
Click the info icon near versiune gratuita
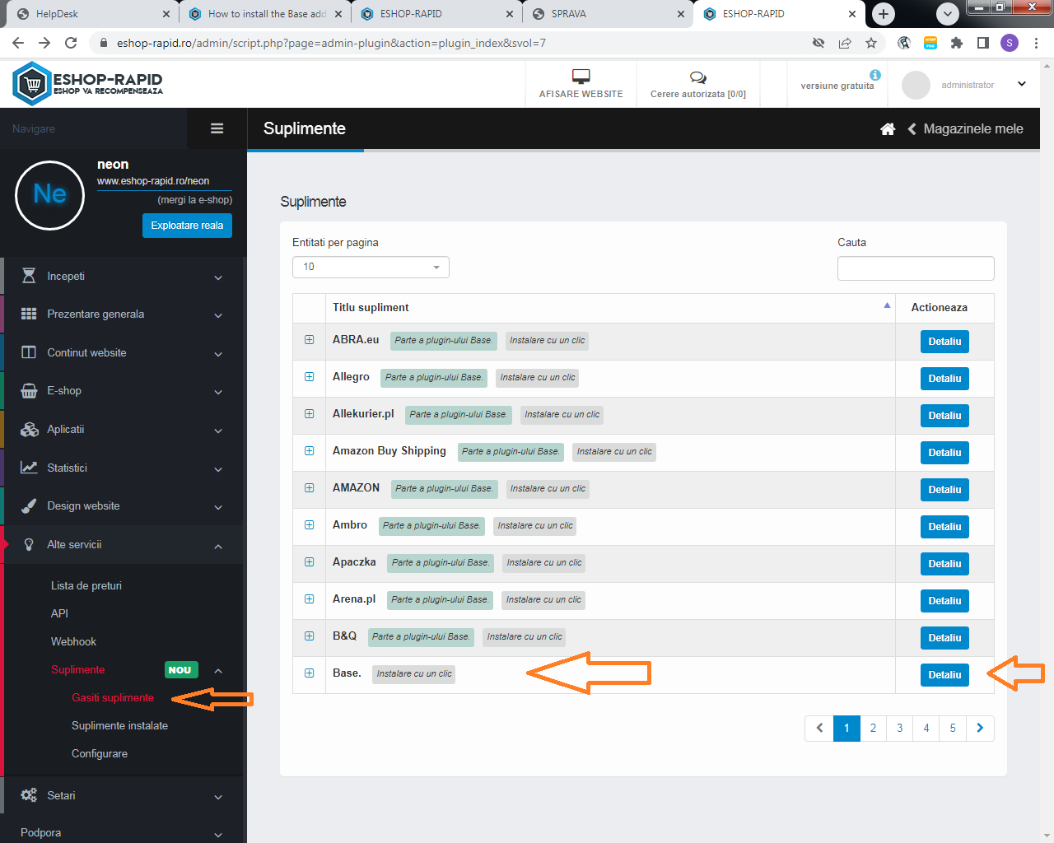click(x=875, y=75)
